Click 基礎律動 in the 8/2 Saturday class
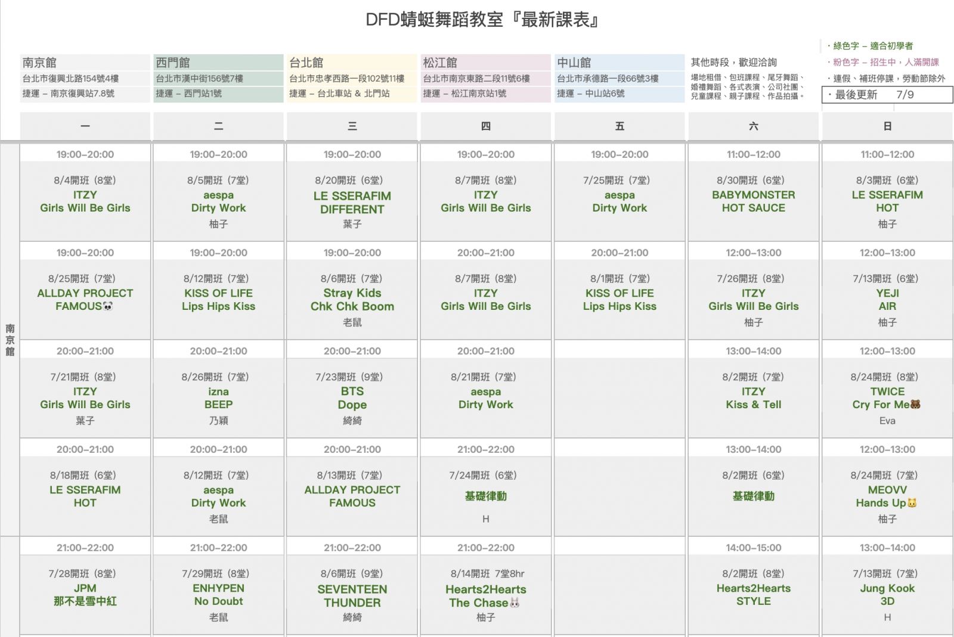This screenshot has height=637, width=954. 754,496
